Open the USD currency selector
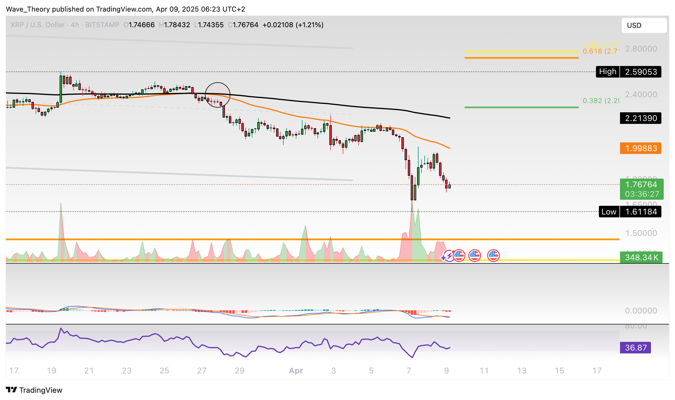The height and width of the screenshot is (400, 675). pyautogui.click(x=644, y=25)
